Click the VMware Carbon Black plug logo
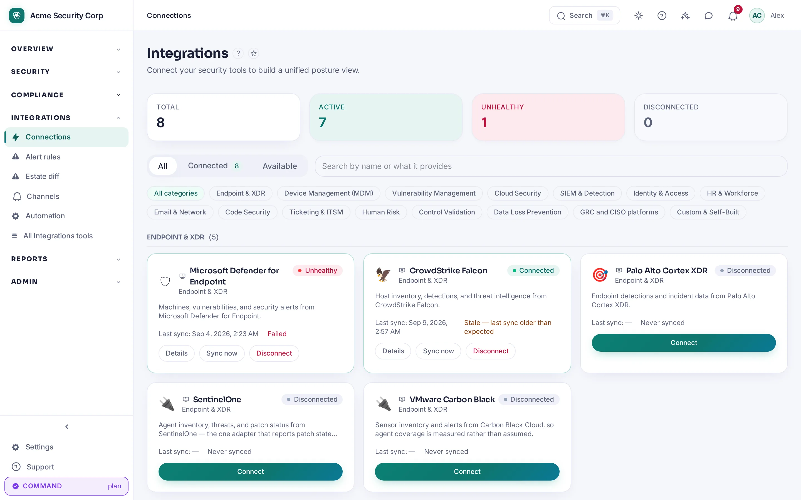 pyautogui.click(x=383, y=404)
